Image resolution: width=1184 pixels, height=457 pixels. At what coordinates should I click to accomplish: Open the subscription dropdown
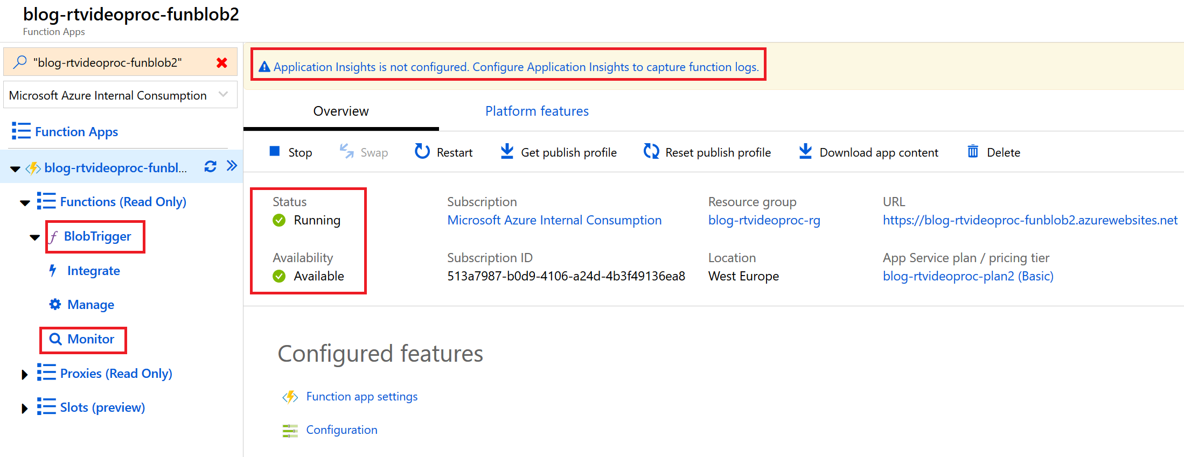[x=223, y=95]
